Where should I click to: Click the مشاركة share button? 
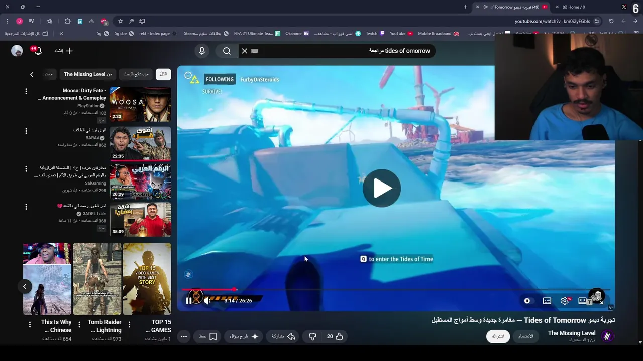pyautogui.click(x=283, y=336)
